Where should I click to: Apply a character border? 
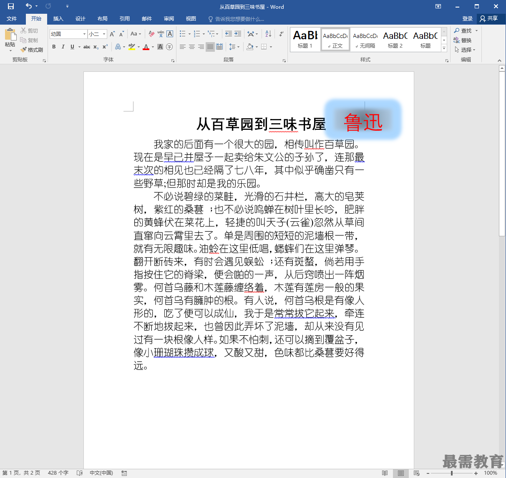pos(170,34)
